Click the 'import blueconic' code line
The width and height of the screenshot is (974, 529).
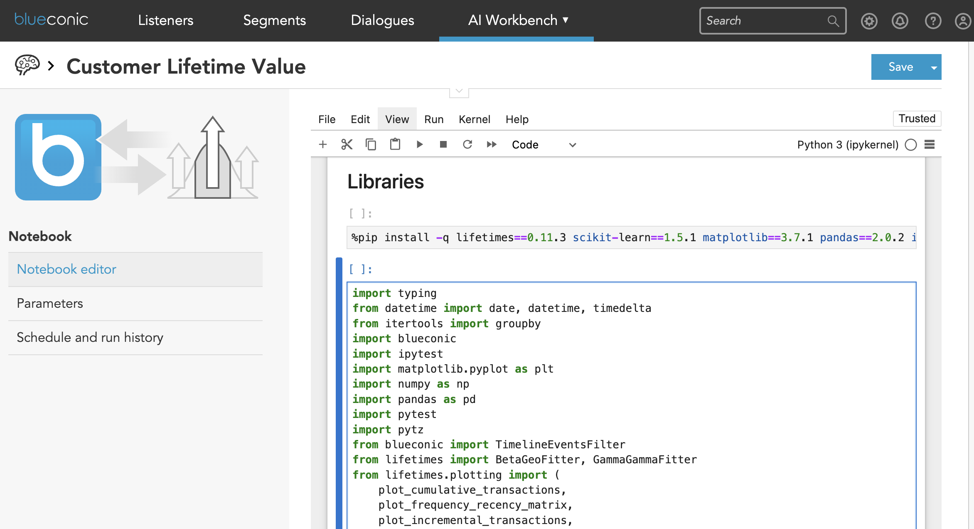pyautogui.click(x=404, y=339)
